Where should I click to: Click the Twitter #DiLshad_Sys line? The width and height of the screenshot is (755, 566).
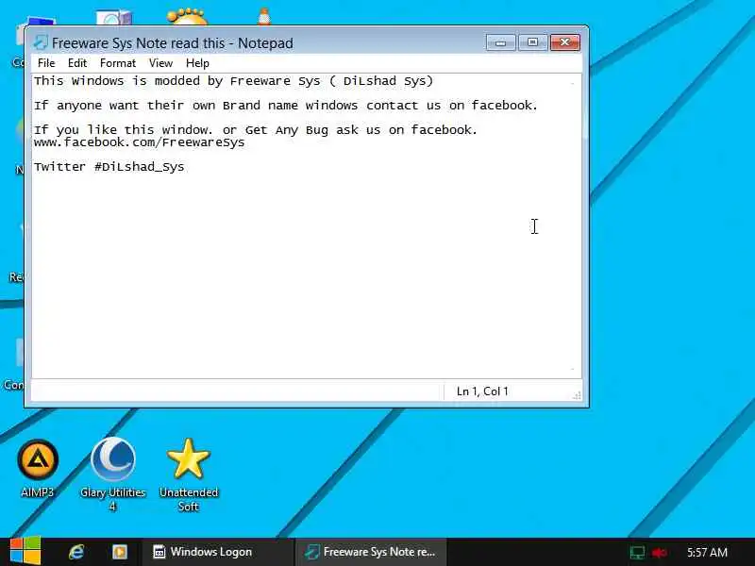pyautogui.click(x=109, y=167)
